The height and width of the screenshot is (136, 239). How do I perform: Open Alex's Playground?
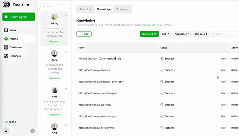click(54, 115)
